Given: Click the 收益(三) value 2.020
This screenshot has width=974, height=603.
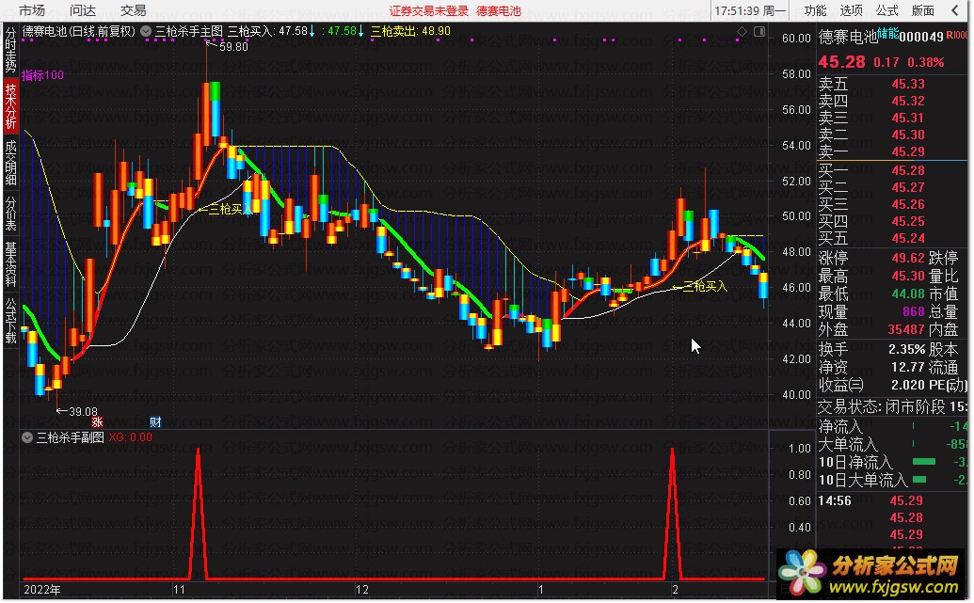Looking at the screenshot, I should [x=908, y=385].
